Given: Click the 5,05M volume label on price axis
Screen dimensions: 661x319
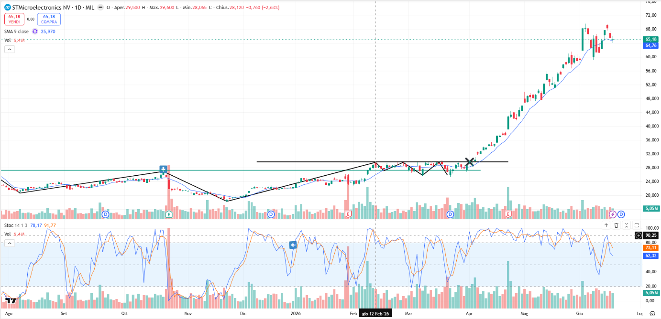Looking at the screenshot, I should pyautogui.click(x=651, y=209).
